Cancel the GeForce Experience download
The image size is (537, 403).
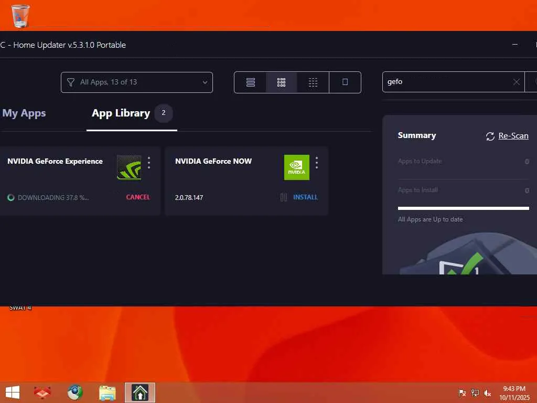click(x=138, y=197)
